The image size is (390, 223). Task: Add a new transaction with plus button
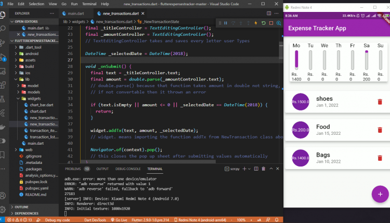point(380,194)
